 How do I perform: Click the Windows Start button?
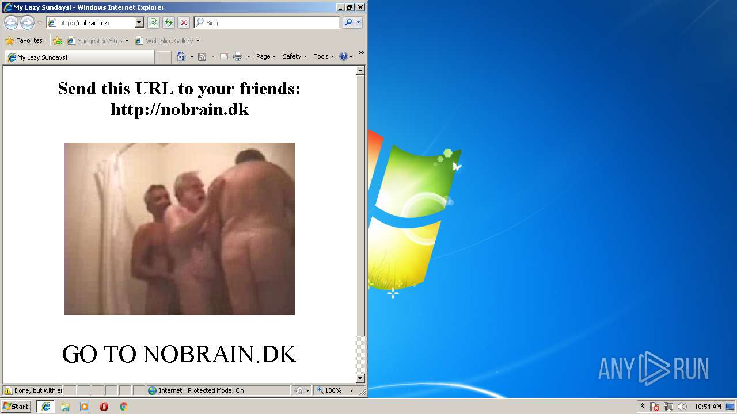coord(16,407)
